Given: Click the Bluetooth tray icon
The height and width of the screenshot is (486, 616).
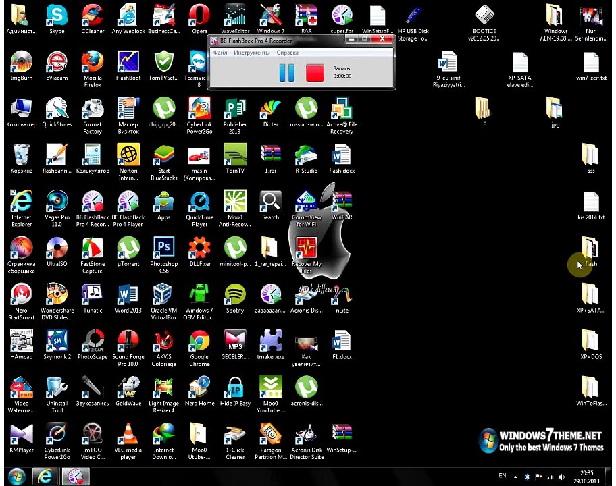Looking at the screenshot, I should tap(528, 477).
